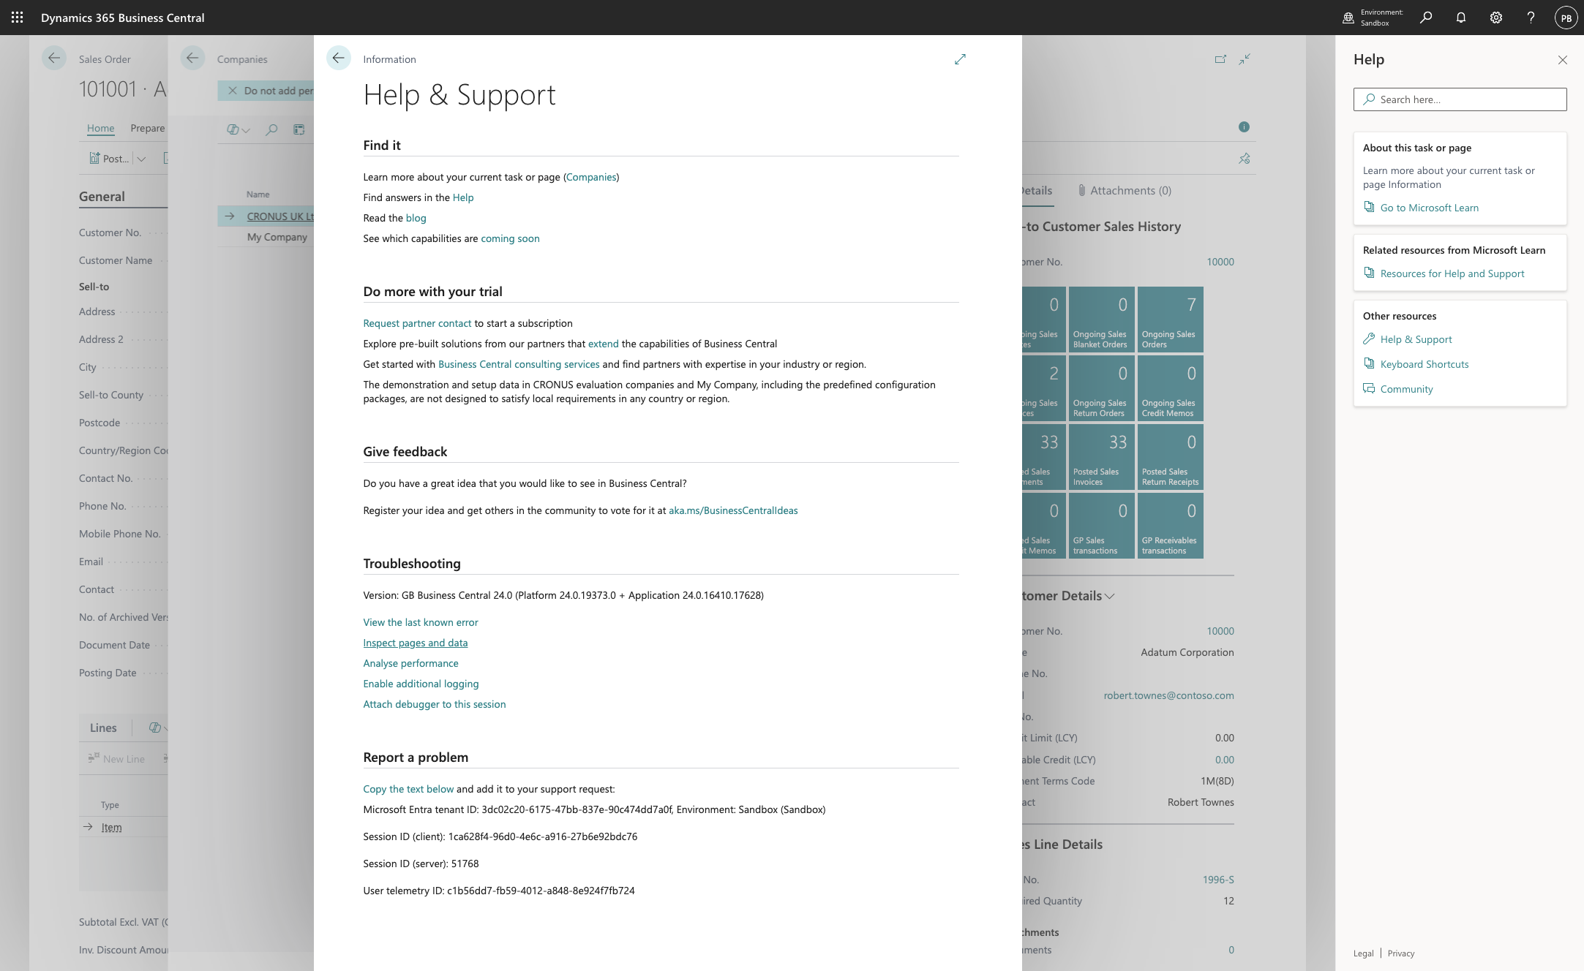Click the Post icon in Sales Order
The image size is (1584, 971).
[94, 158]
